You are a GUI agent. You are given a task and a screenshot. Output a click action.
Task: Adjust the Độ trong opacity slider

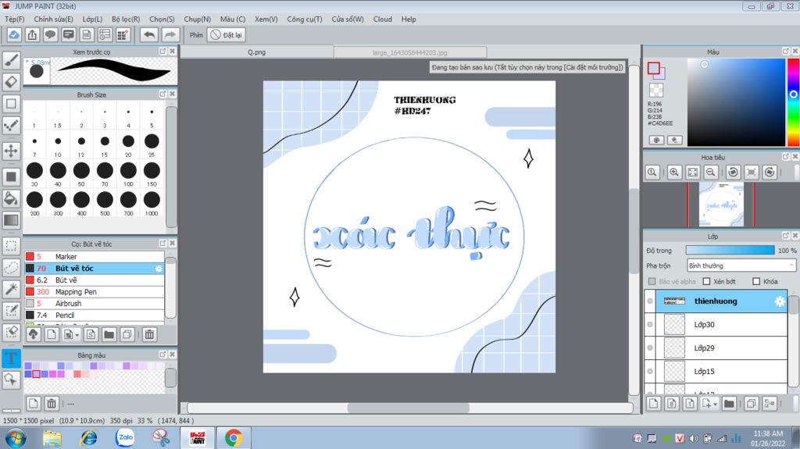coord(730,250)
